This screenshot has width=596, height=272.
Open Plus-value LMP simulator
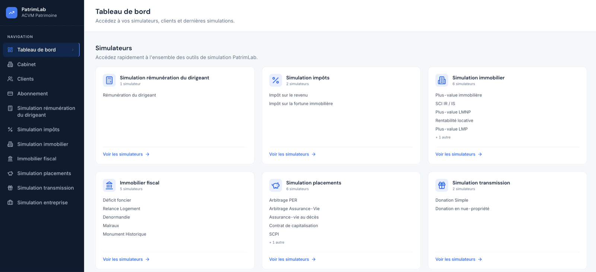pyautogui.click(x=451, y=129)
